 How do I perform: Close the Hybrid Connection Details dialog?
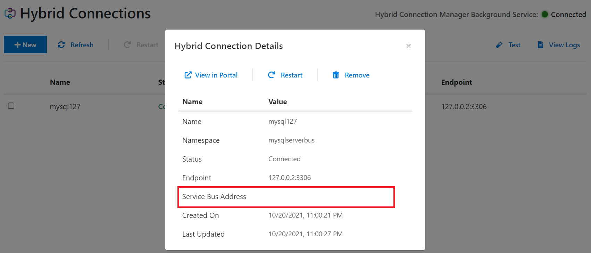(408, 46)
